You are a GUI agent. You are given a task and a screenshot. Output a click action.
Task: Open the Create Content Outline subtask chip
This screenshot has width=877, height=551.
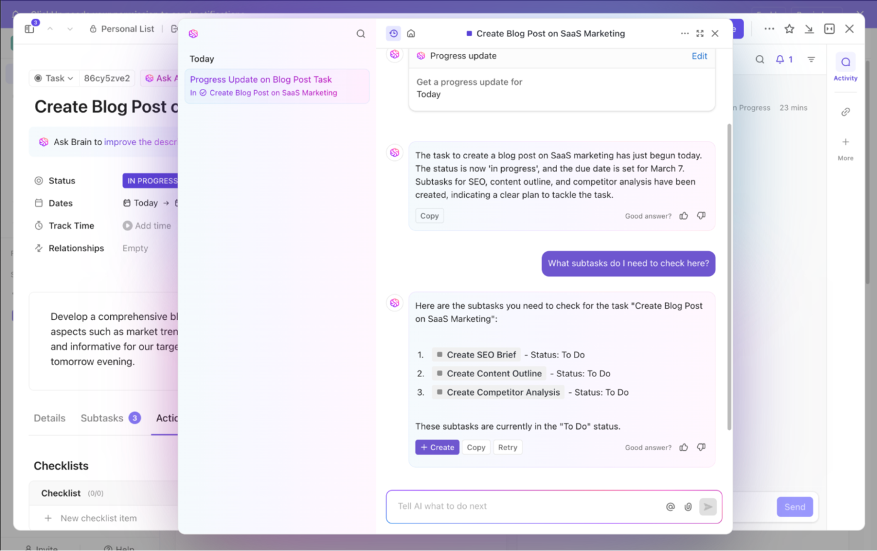[x=489, y=374]
